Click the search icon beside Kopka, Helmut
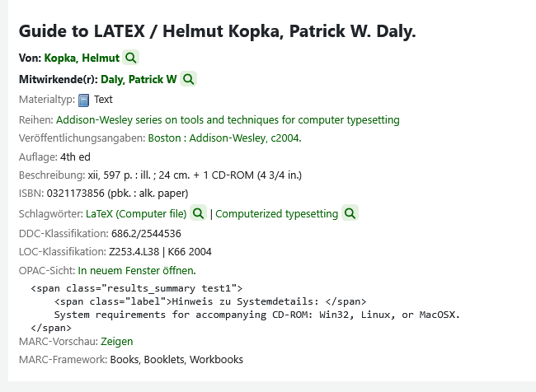The width and height of the screenshot is (536, 392). (131, 58)
